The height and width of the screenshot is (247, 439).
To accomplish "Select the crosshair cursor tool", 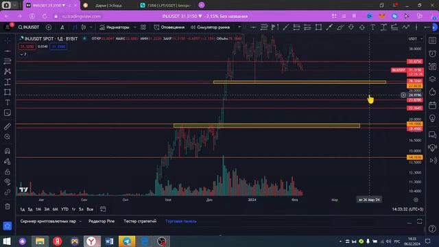I will click(x=8, y=40).
